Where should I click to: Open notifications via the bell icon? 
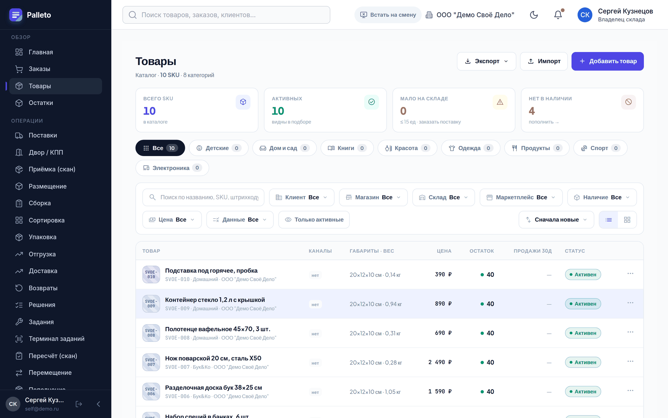click(x=558, y=15)
